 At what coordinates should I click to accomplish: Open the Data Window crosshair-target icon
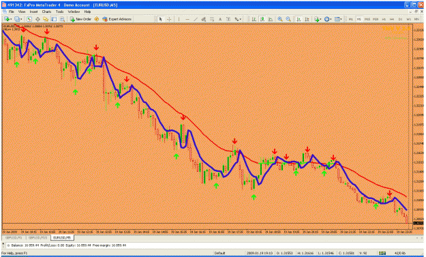[x=37, y=19]
